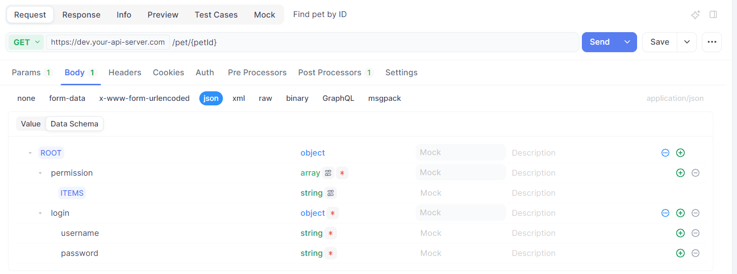Add node via login row plus icon

pos(680,213)
